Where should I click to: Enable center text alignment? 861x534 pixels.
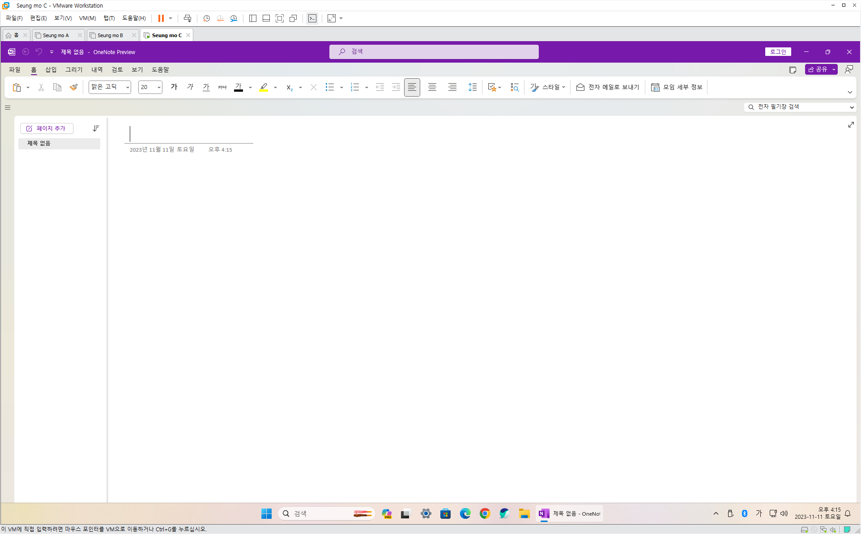pos(432,87)
